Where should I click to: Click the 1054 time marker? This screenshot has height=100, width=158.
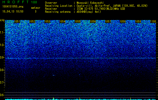[63, 21]
